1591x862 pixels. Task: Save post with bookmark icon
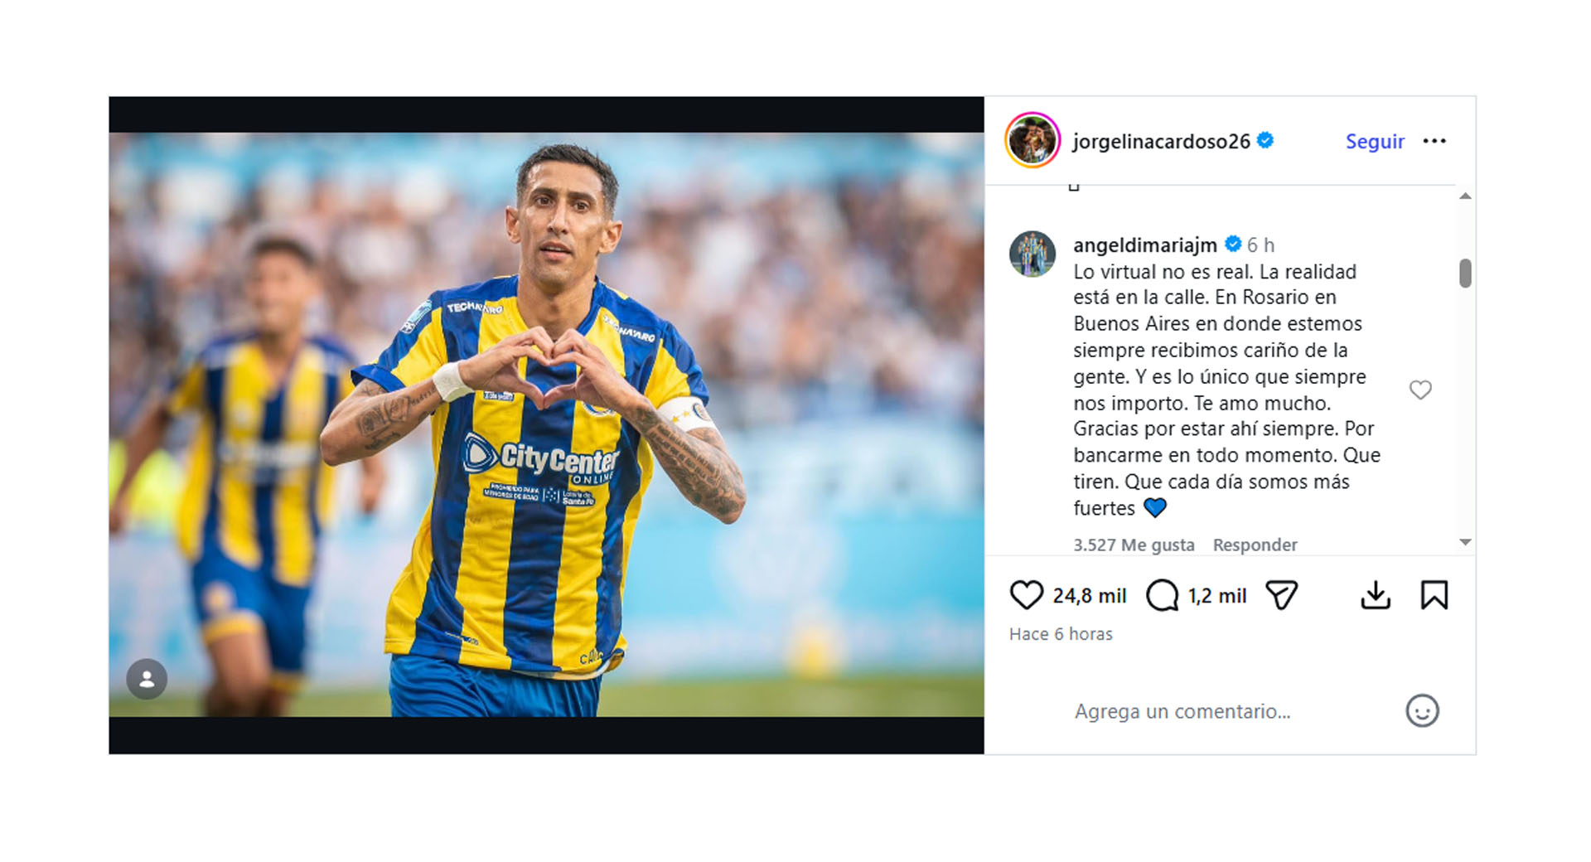(x=1434, y=595)
